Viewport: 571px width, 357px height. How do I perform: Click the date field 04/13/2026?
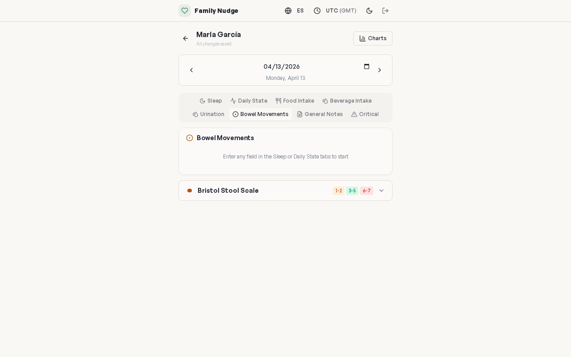[281, 66]
